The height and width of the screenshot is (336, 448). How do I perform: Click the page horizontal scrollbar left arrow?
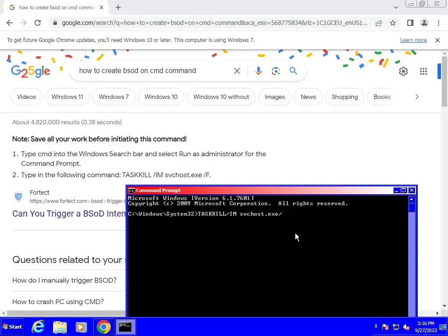click(x=3, y=313)
